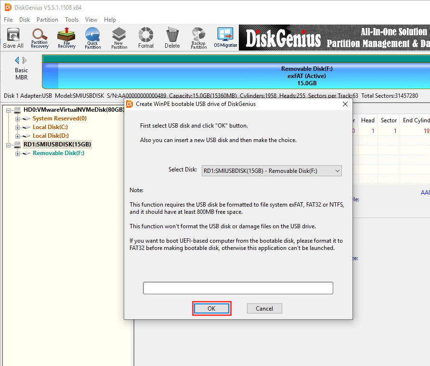Go to the previous disk with left arrow
This screenshot has width=430, height=366.
(17, 60)
